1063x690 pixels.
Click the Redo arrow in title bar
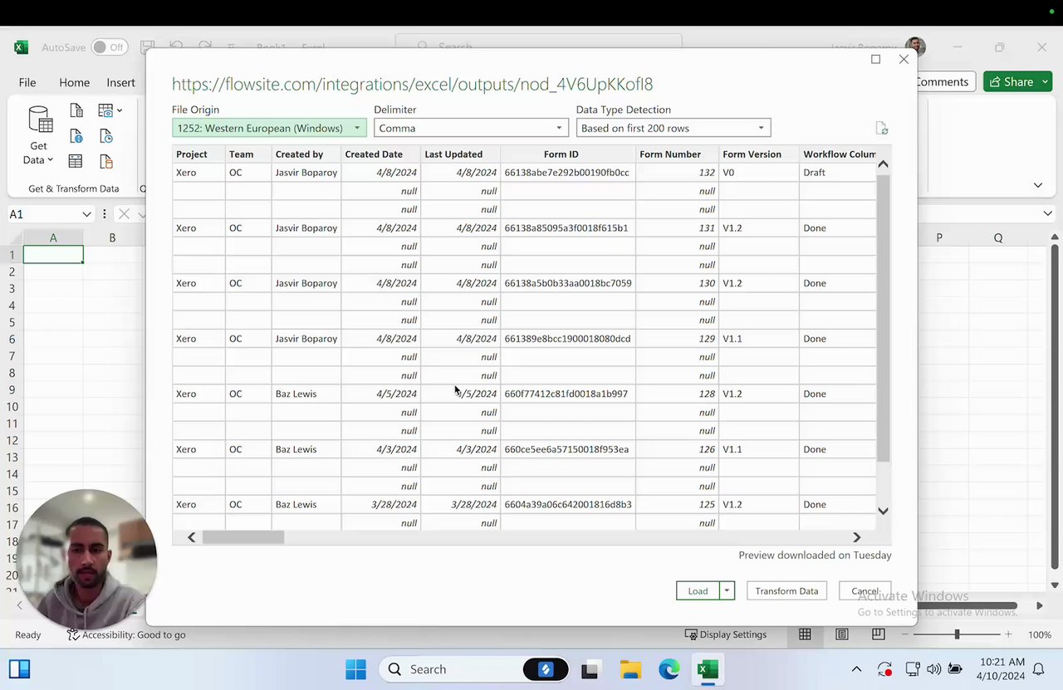[x=204, y=47]
